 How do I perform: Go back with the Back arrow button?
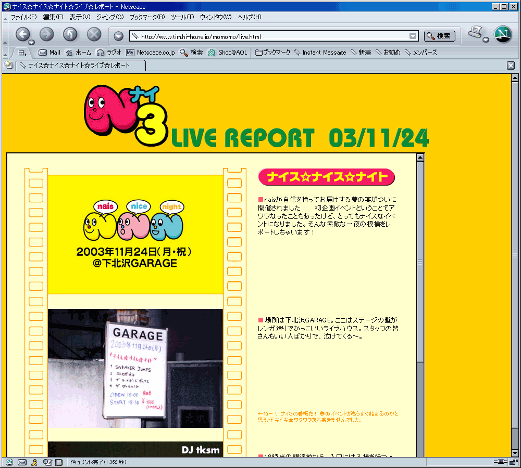(22, 34)
